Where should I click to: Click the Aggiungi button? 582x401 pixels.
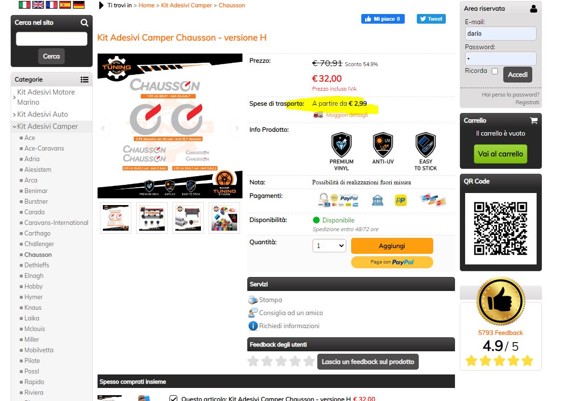[x=392, y=246]
